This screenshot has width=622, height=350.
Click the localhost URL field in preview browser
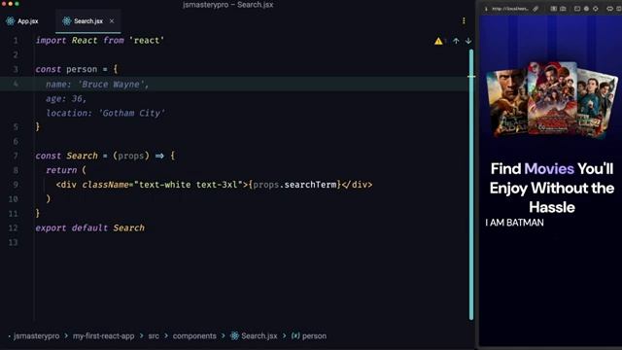coord(510,9)
